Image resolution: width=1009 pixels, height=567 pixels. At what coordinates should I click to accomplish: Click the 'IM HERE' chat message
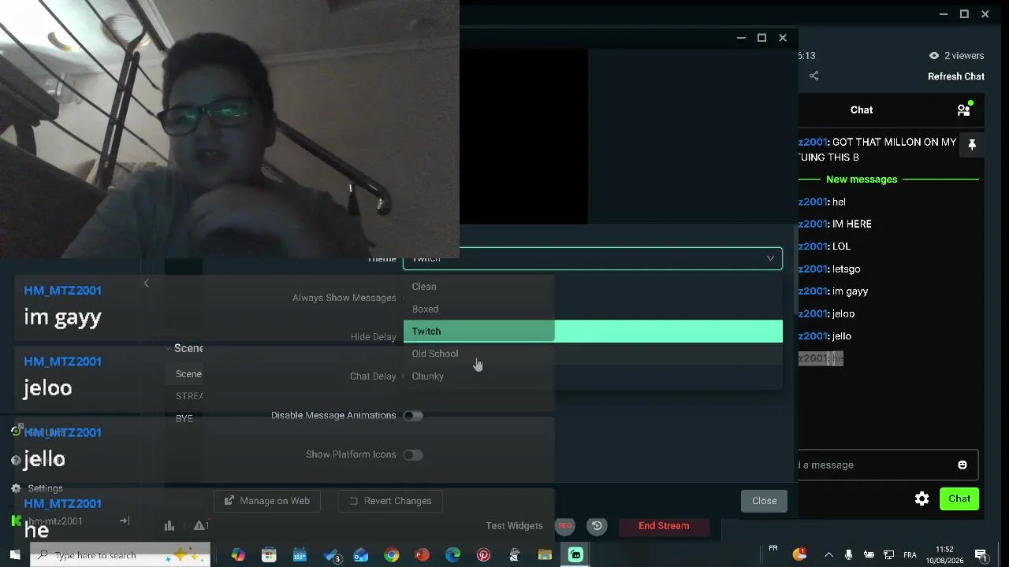852,224
